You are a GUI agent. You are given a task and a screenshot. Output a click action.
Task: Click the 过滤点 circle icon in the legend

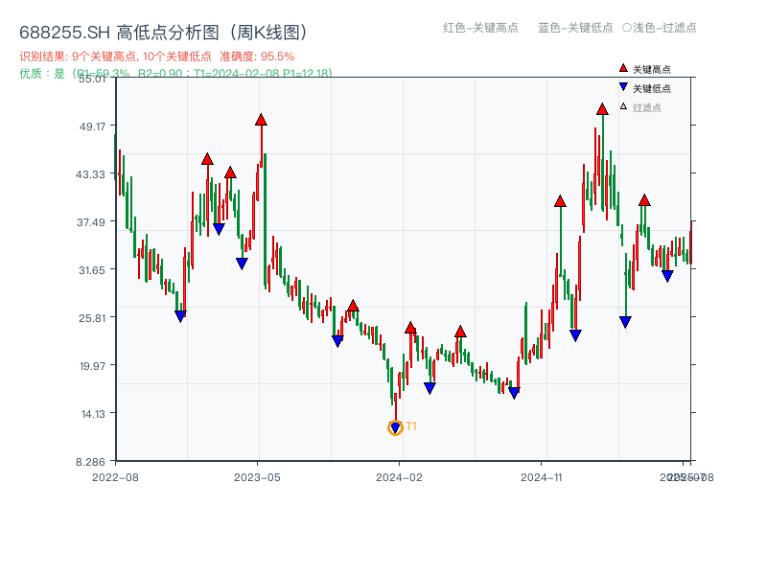click(623, 107)
